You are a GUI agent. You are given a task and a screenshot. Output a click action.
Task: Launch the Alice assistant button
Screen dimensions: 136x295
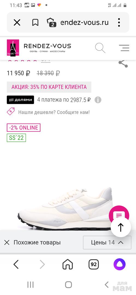coord(120,264)
